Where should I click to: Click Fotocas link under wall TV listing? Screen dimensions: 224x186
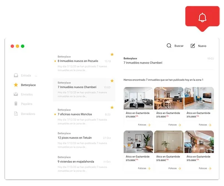[203, 125]
